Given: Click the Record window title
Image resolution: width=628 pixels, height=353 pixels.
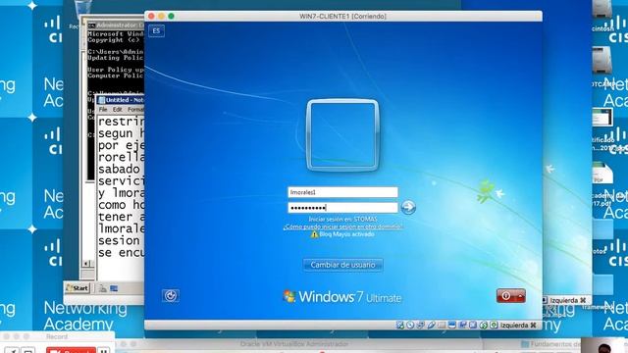Looking at the screenshot, I should pos(57,336).
